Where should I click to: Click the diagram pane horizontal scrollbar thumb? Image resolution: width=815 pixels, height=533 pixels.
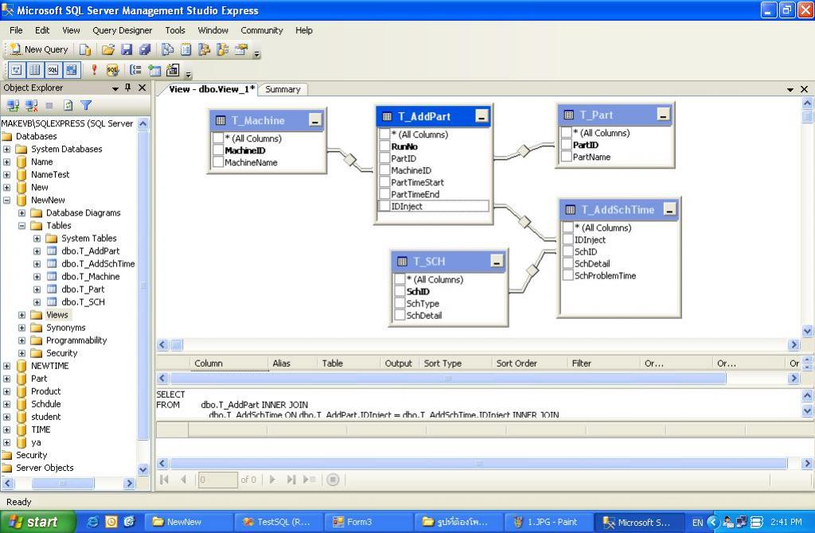[177, 344]
